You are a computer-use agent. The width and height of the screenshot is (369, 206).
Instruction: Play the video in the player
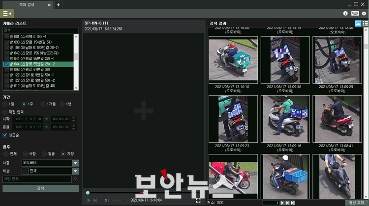(89, 200)
